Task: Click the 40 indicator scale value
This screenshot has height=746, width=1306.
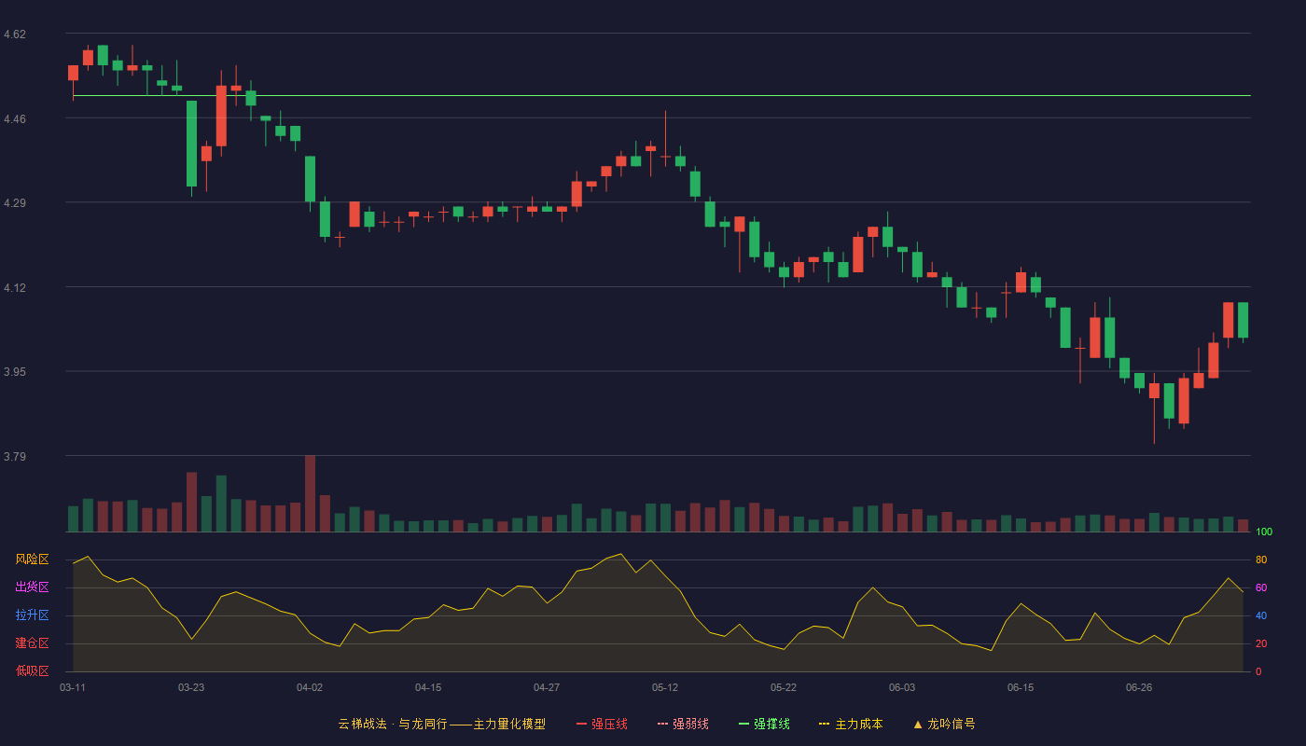Action: (x=1261, y=615)
